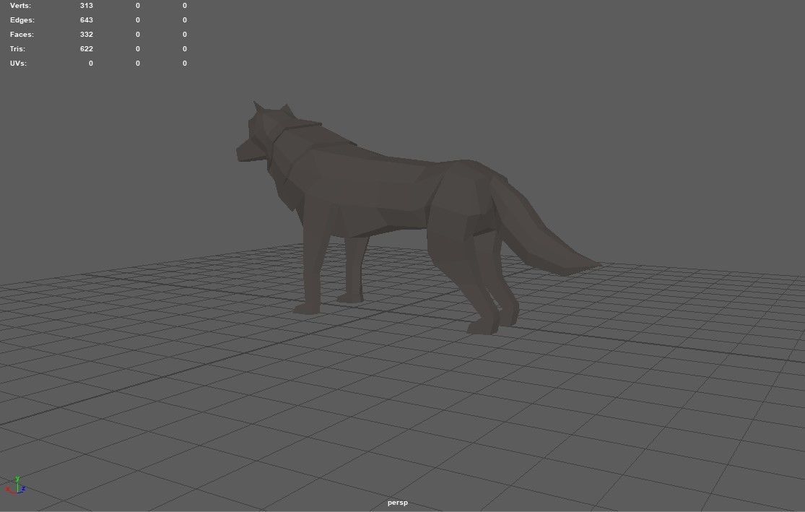Screen dimensions: 805x512
Task: Click the Tris: label in the HUD
Action: (17, 49)
